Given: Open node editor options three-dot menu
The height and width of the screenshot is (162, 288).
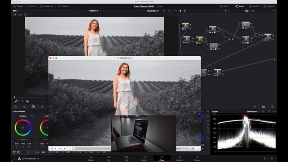Looking at the screenshot, I should pos(274,11).
